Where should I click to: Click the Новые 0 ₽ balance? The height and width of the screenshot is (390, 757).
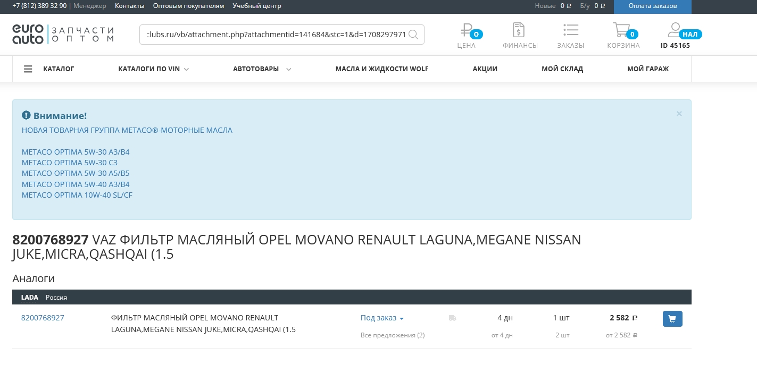pos(553,6)
